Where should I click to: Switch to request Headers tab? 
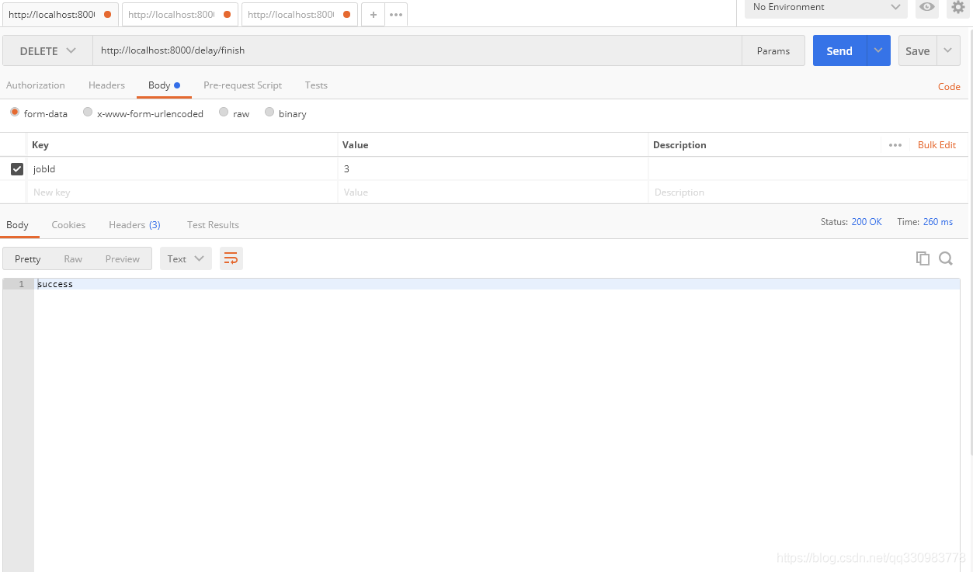pos(106,85)
